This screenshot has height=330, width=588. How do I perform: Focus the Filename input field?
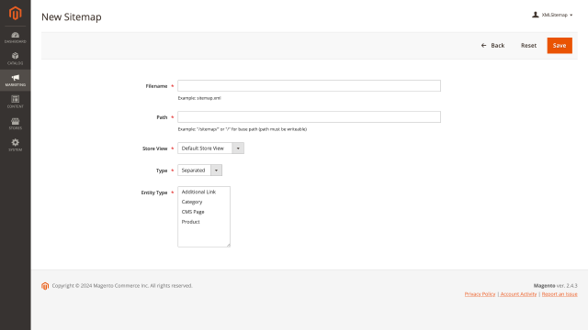[309, 85]
